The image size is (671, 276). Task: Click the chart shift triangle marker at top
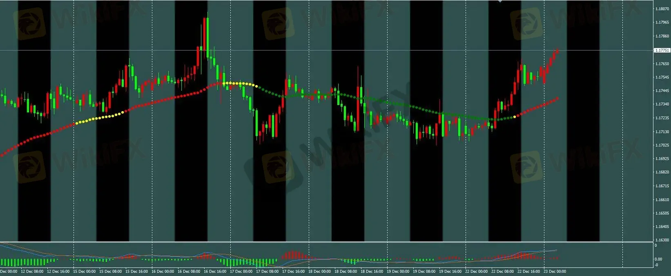point(500,2)
